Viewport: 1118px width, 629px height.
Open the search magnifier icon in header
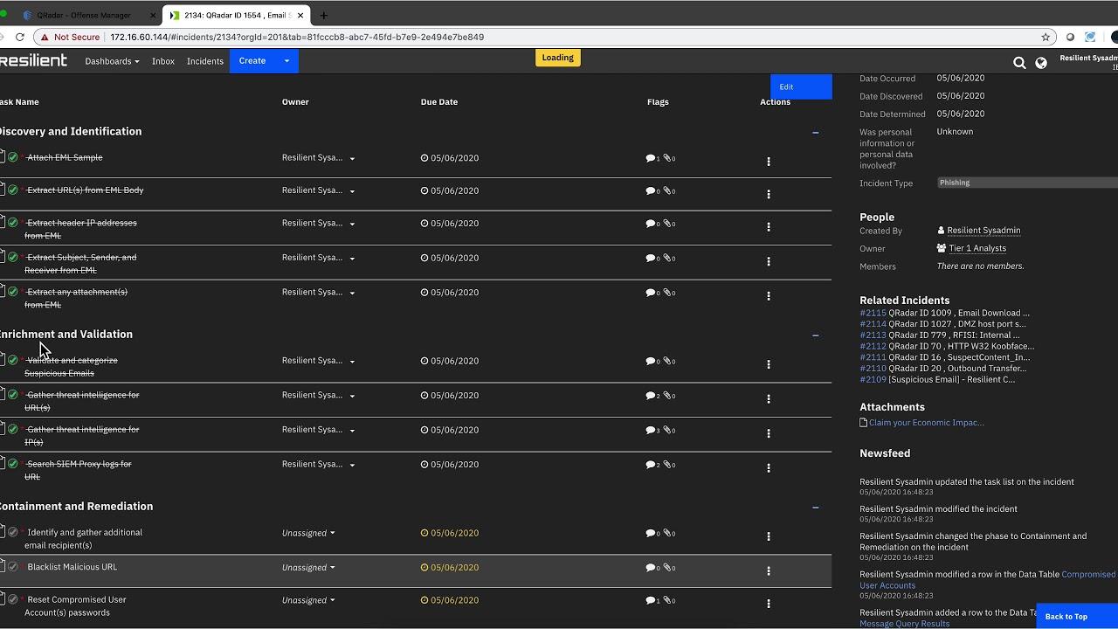coord(1019,63)
